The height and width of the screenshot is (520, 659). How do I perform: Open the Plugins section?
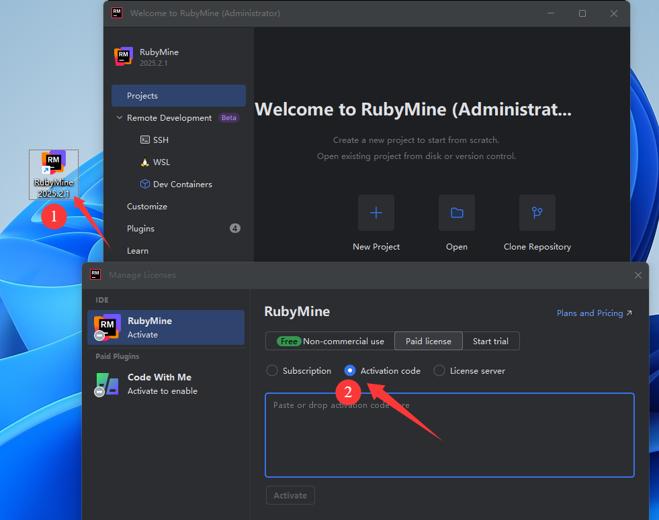pyautogui.click(x=140, y=228)
